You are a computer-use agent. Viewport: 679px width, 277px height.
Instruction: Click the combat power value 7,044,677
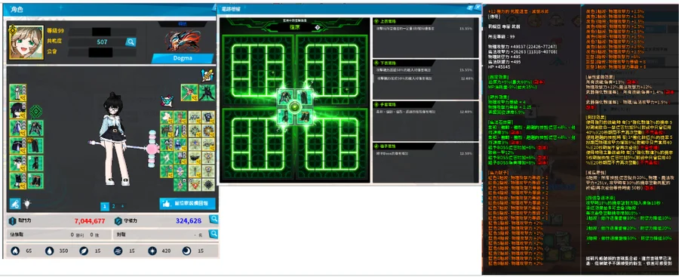coord(90,220)
